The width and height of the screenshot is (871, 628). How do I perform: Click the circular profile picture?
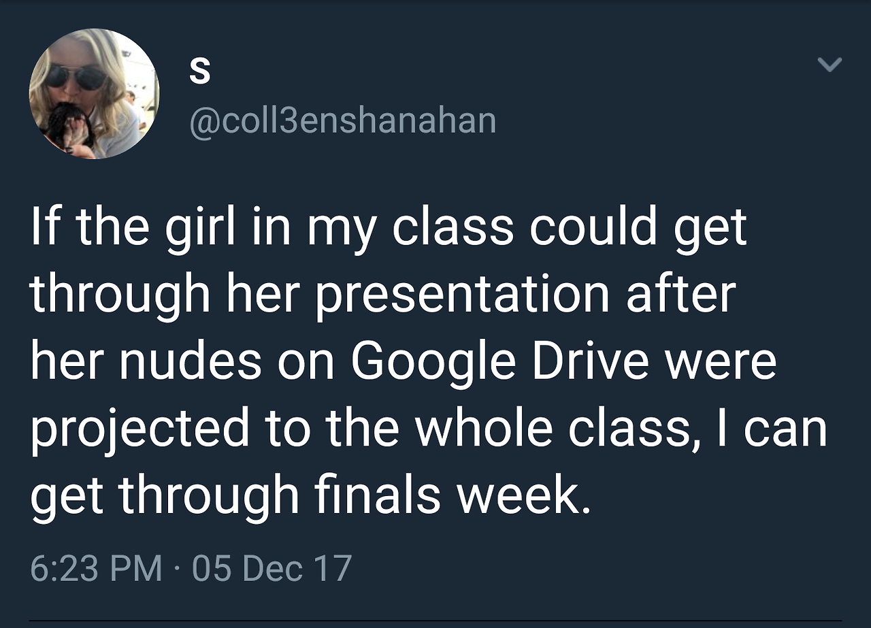pyautogui.click(x=94, y=94)
